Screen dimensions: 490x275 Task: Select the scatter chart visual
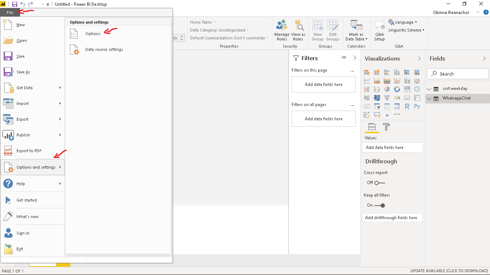(x=377, y=89)
